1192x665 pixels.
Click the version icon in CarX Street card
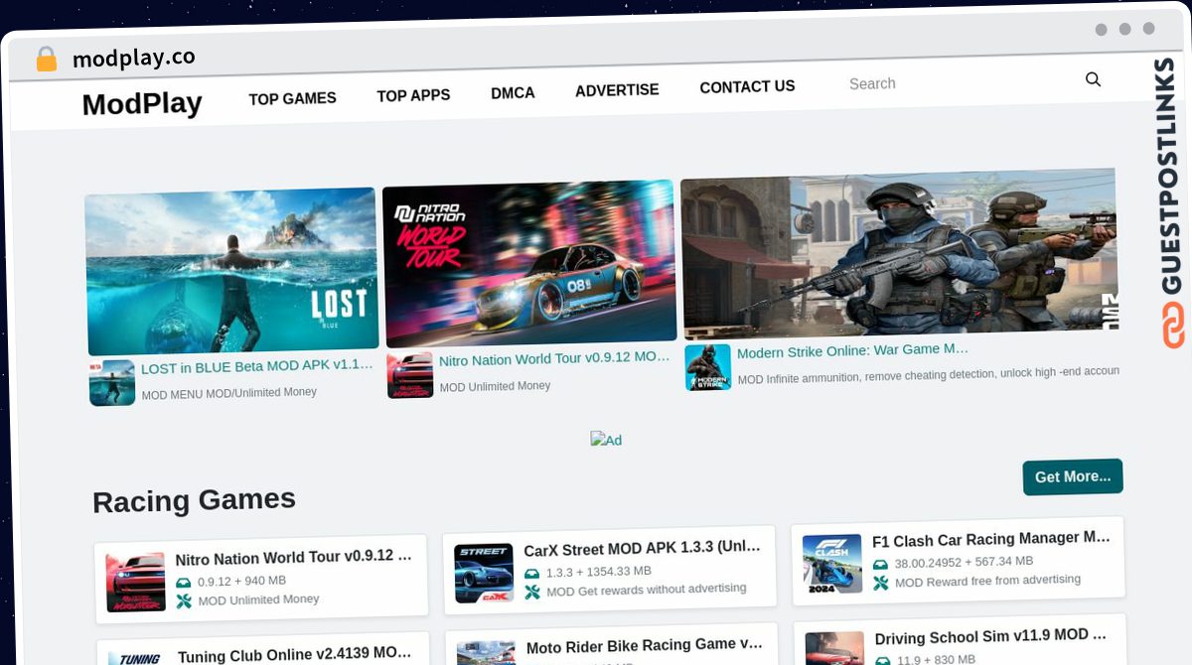click(532, 574)
